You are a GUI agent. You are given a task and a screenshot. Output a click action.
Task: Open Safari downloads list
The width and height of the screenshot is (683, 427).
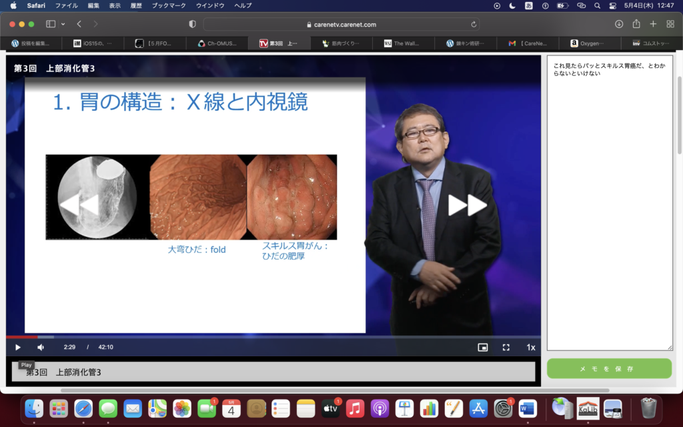[x=619, y=24]
